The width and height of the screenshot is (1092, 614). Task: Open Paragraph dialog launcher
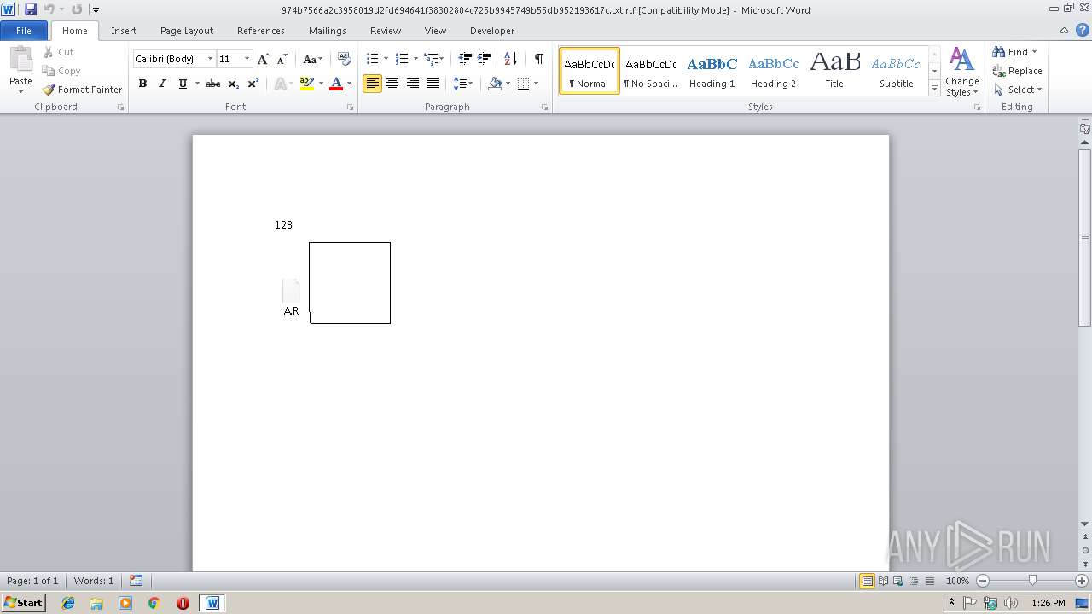pyautogui.click(x=545, y=107)
